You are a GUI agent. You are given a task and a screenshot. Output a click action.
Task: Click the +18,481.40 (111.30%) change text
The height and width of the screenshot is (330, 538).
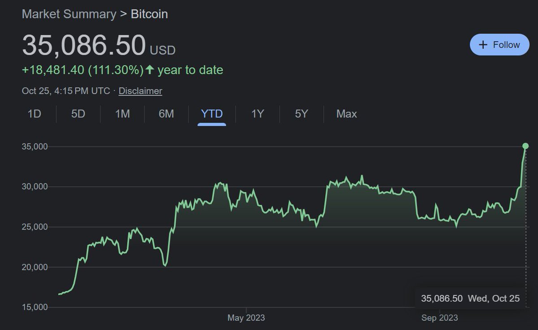82,70
